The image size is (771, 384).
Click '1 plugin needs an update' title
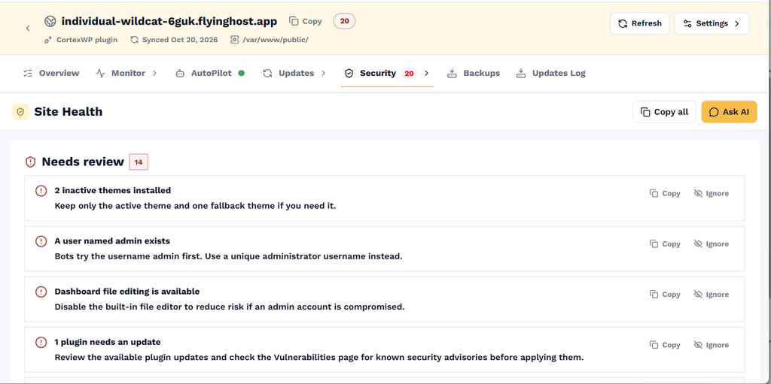tap(107, 342)
